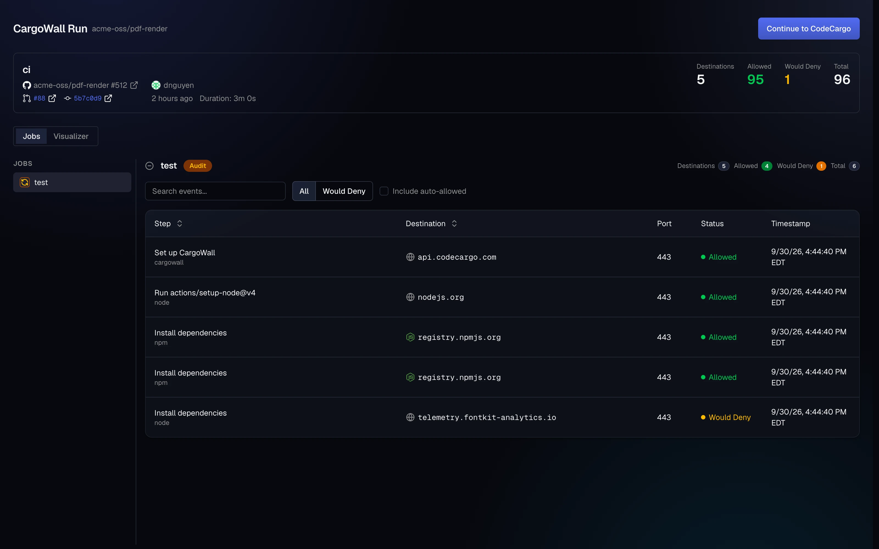Image resolution: width=879 pixels, height=549 pixels.
Task: Click Node.js icon in the third table row
Action: (x=410, y=337)
